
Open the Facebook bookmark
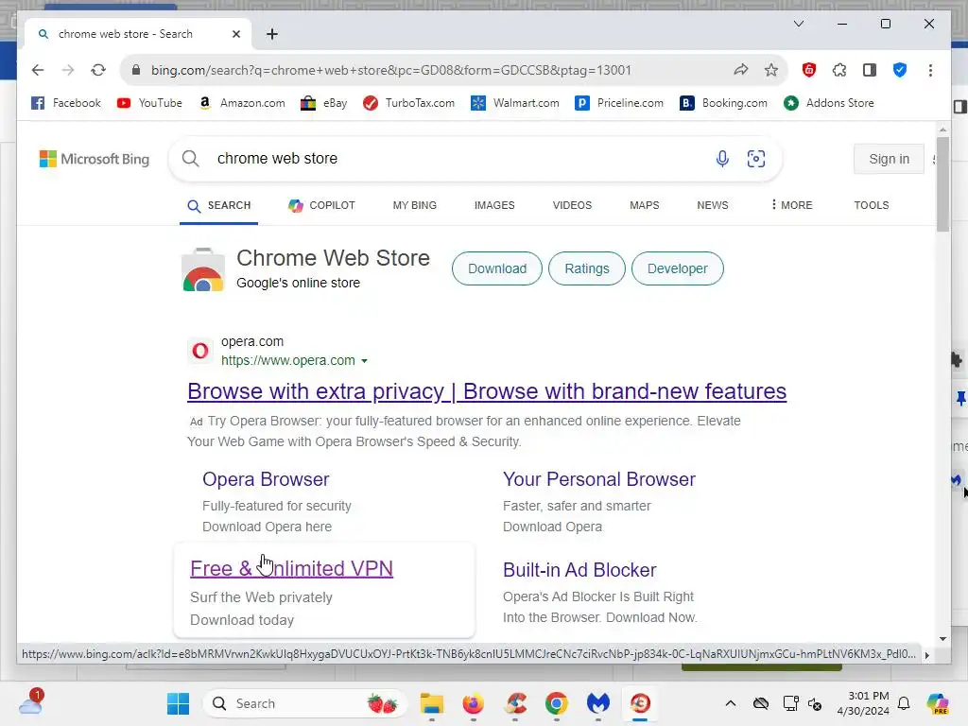click(x=66, y=103)
